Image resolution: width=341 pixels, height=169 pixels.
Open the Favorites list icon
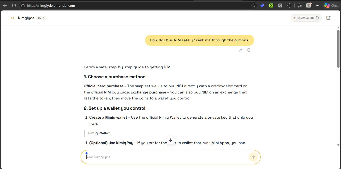pyautogui.click(x=300, y=5)
